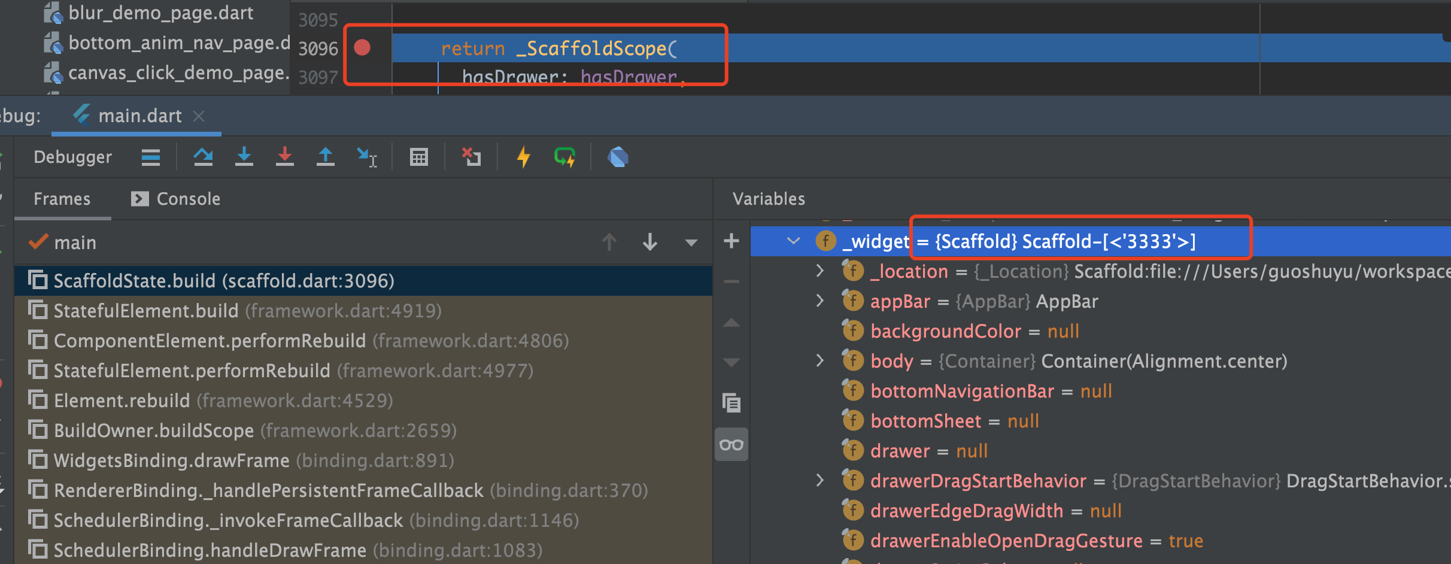Screen dimensions: 1451x564
Task: Close the main.dart debug tab
Action: [199, 116]
